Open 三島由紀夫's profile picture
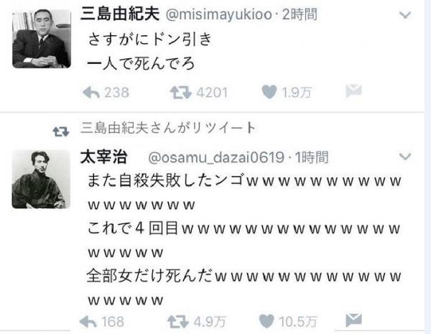The image size is (431, 334). 42,39
